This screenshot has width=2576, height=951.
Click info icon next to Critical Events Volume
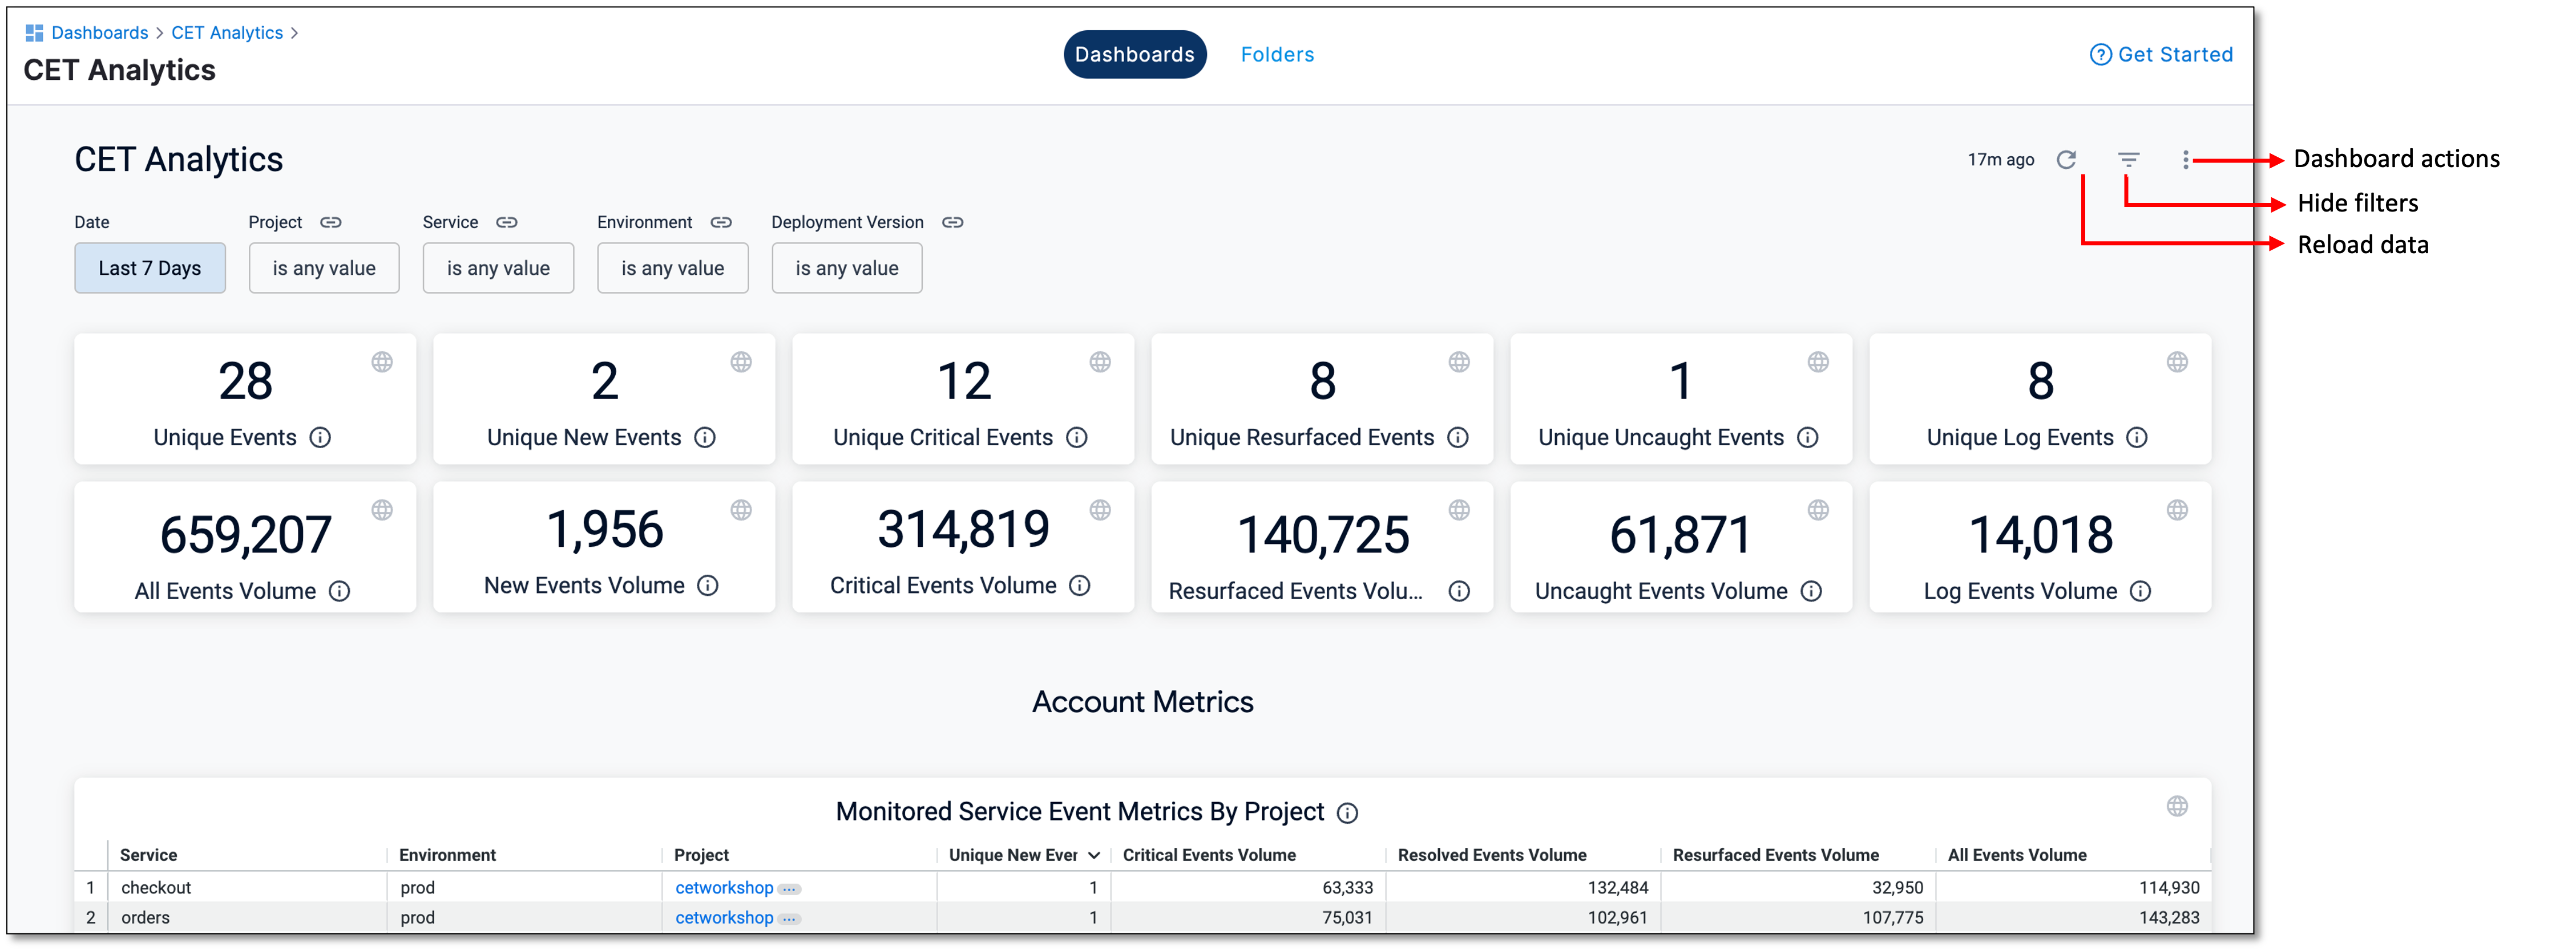click(1080, 586)
